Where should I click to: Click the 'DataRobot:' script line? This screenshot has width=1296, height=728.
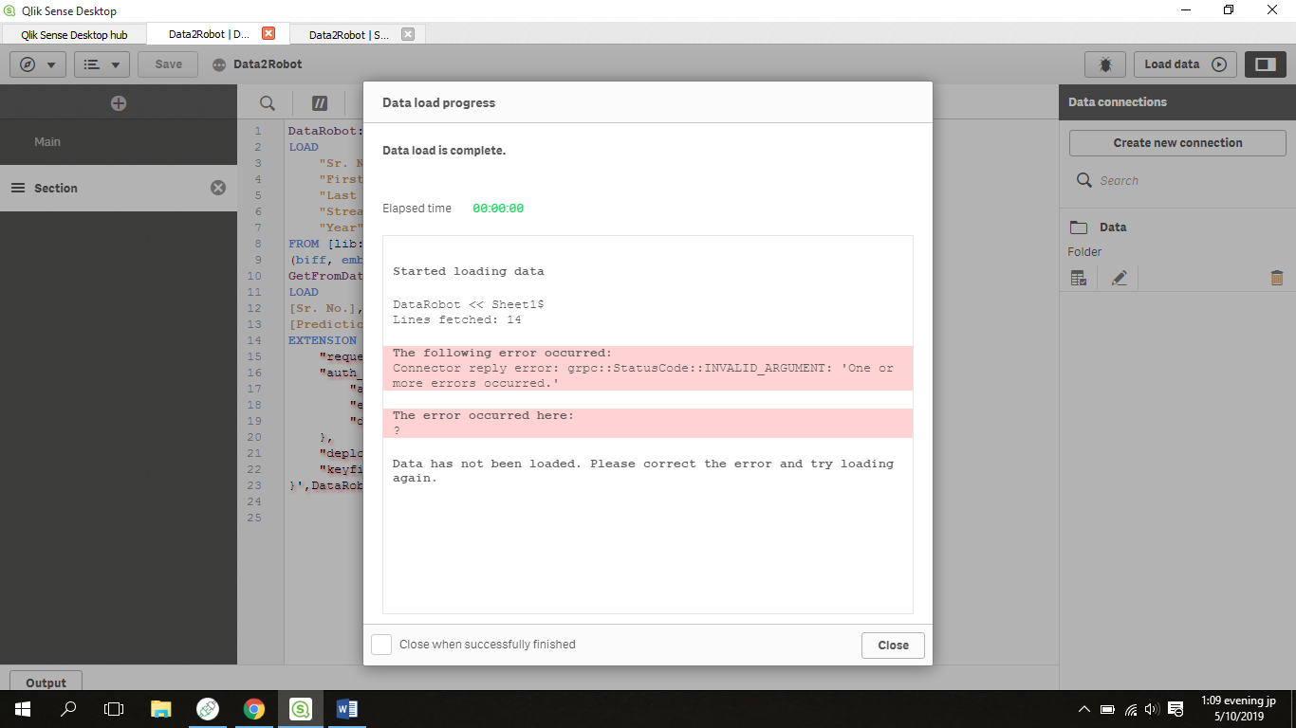click(x=325, y=131)
